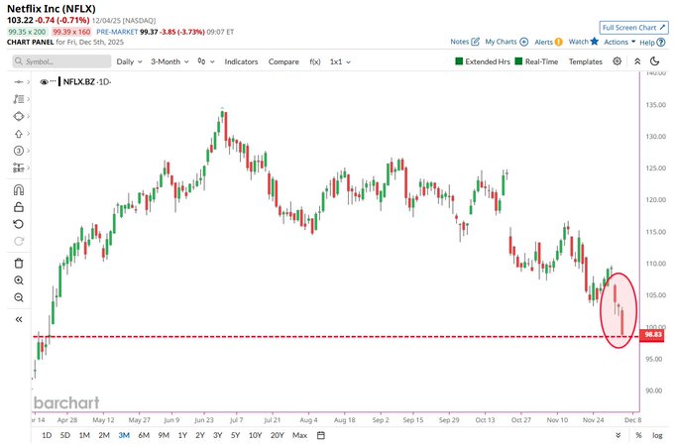Open the measurement tools icon
Screen dimensions: 674x447
click(19, 168)
